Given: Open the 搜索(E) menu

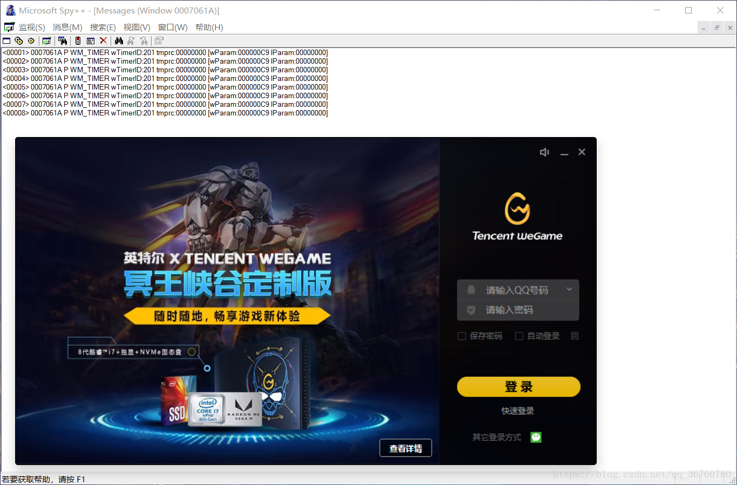Looking at the screenshot, I should click(103, 28).
